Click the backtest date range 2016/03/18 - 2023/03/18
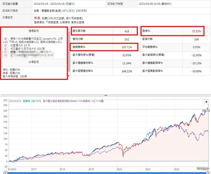The image size is (211, 174). tap(49, 4)
